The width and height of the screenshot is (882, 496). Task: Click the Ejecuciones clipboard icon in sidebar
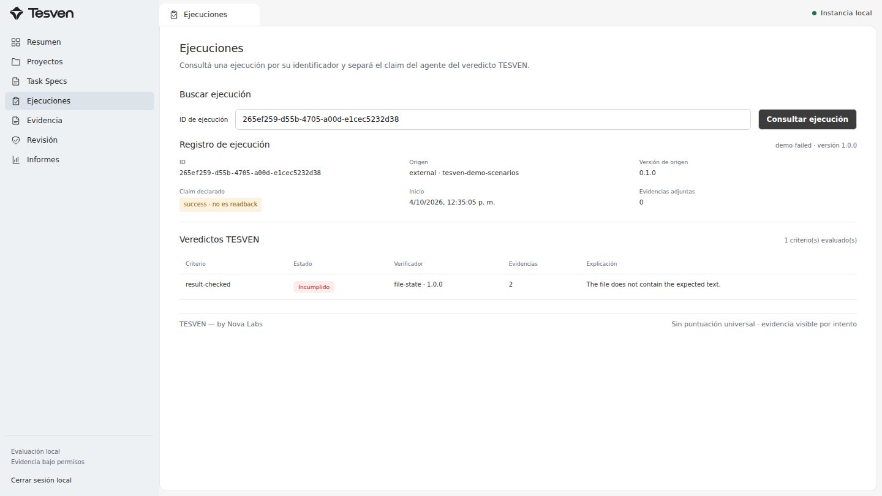pyautogui.click(x=16, y=101)
